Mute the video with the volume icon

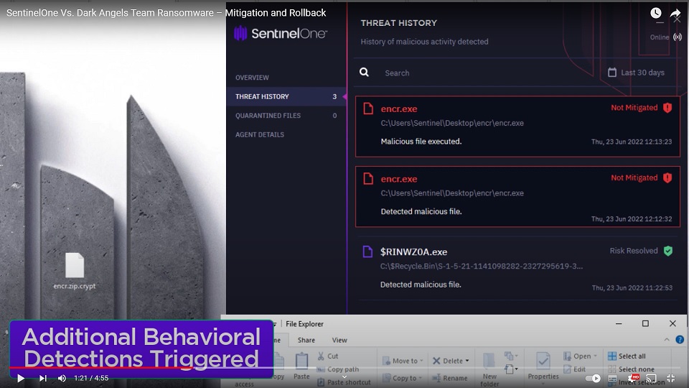coord(62,378)
